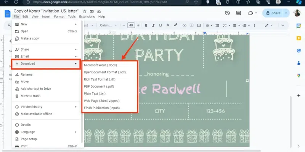The image size is (305, 152).
Task: Open more toolbar options dots
Action: point(254,25)
